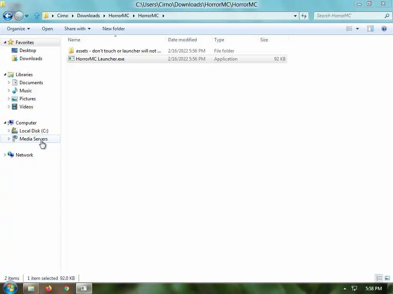Toggle the preview pane
Image resolution: width=393 pixels, height=294 pixels.
[x=370, y=29]
